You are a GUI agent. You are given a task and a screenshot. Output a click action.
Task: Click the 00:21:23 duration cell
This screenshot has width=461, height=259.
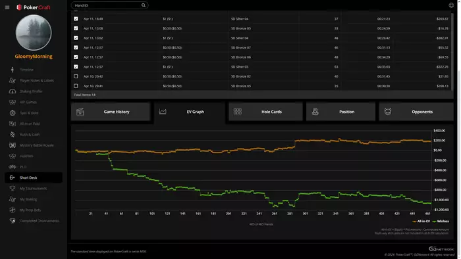tap(383, 19)
